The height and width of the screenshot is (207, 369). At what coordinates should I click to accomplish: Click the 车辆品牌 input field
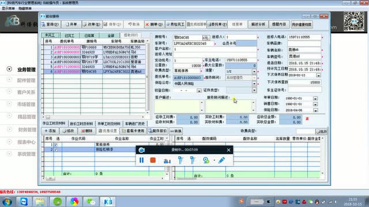(x=304, y=44)
